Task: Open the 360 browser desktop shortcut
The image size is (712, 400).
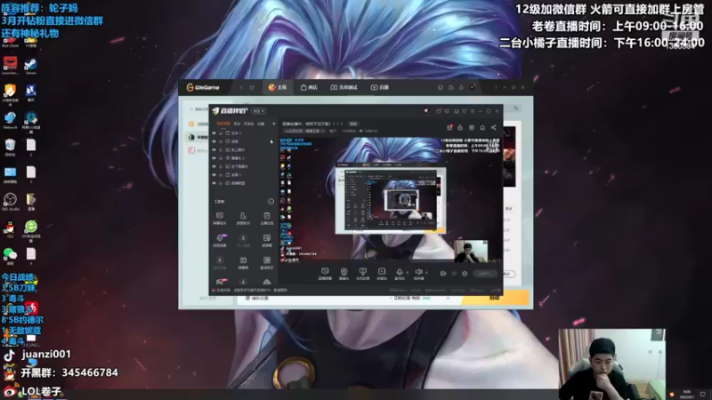Action: click(31, 229)
